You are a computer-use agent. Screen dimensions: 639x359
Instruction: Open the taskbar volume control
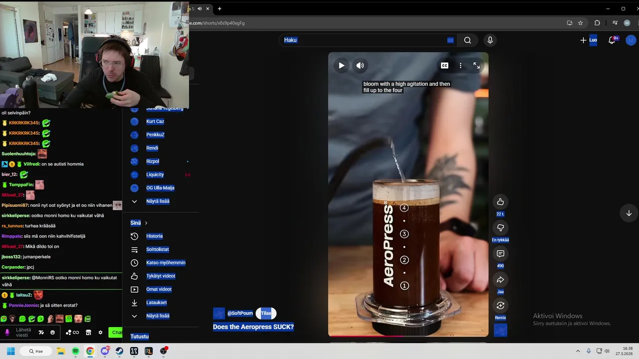(607, 351)
